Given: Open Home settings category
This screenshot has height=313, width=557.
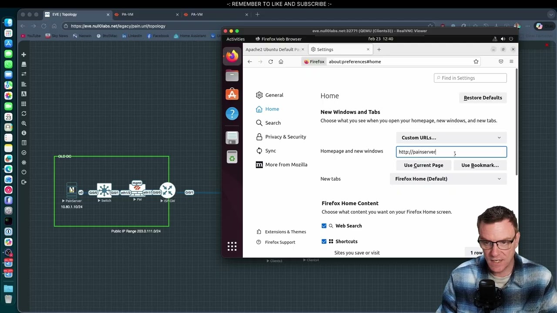Looking at the screenshot, I should pyautogui.click(x=268, y=109).
